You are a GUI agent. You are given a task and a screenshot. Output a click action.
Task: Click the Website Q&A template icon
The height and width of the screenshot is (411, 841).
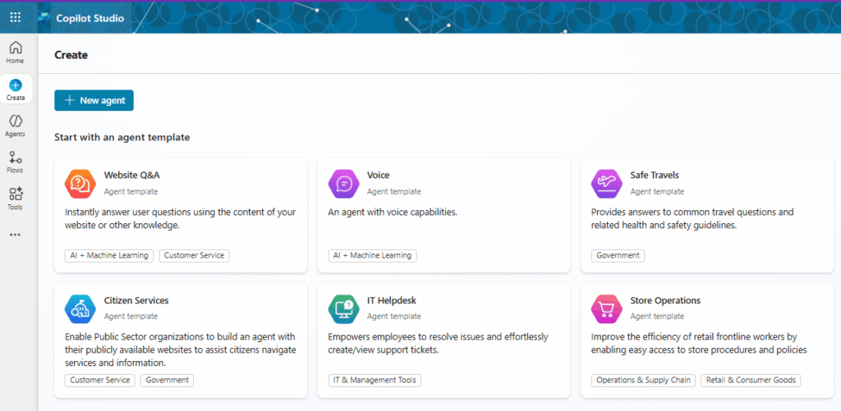(x=80, y=183)
